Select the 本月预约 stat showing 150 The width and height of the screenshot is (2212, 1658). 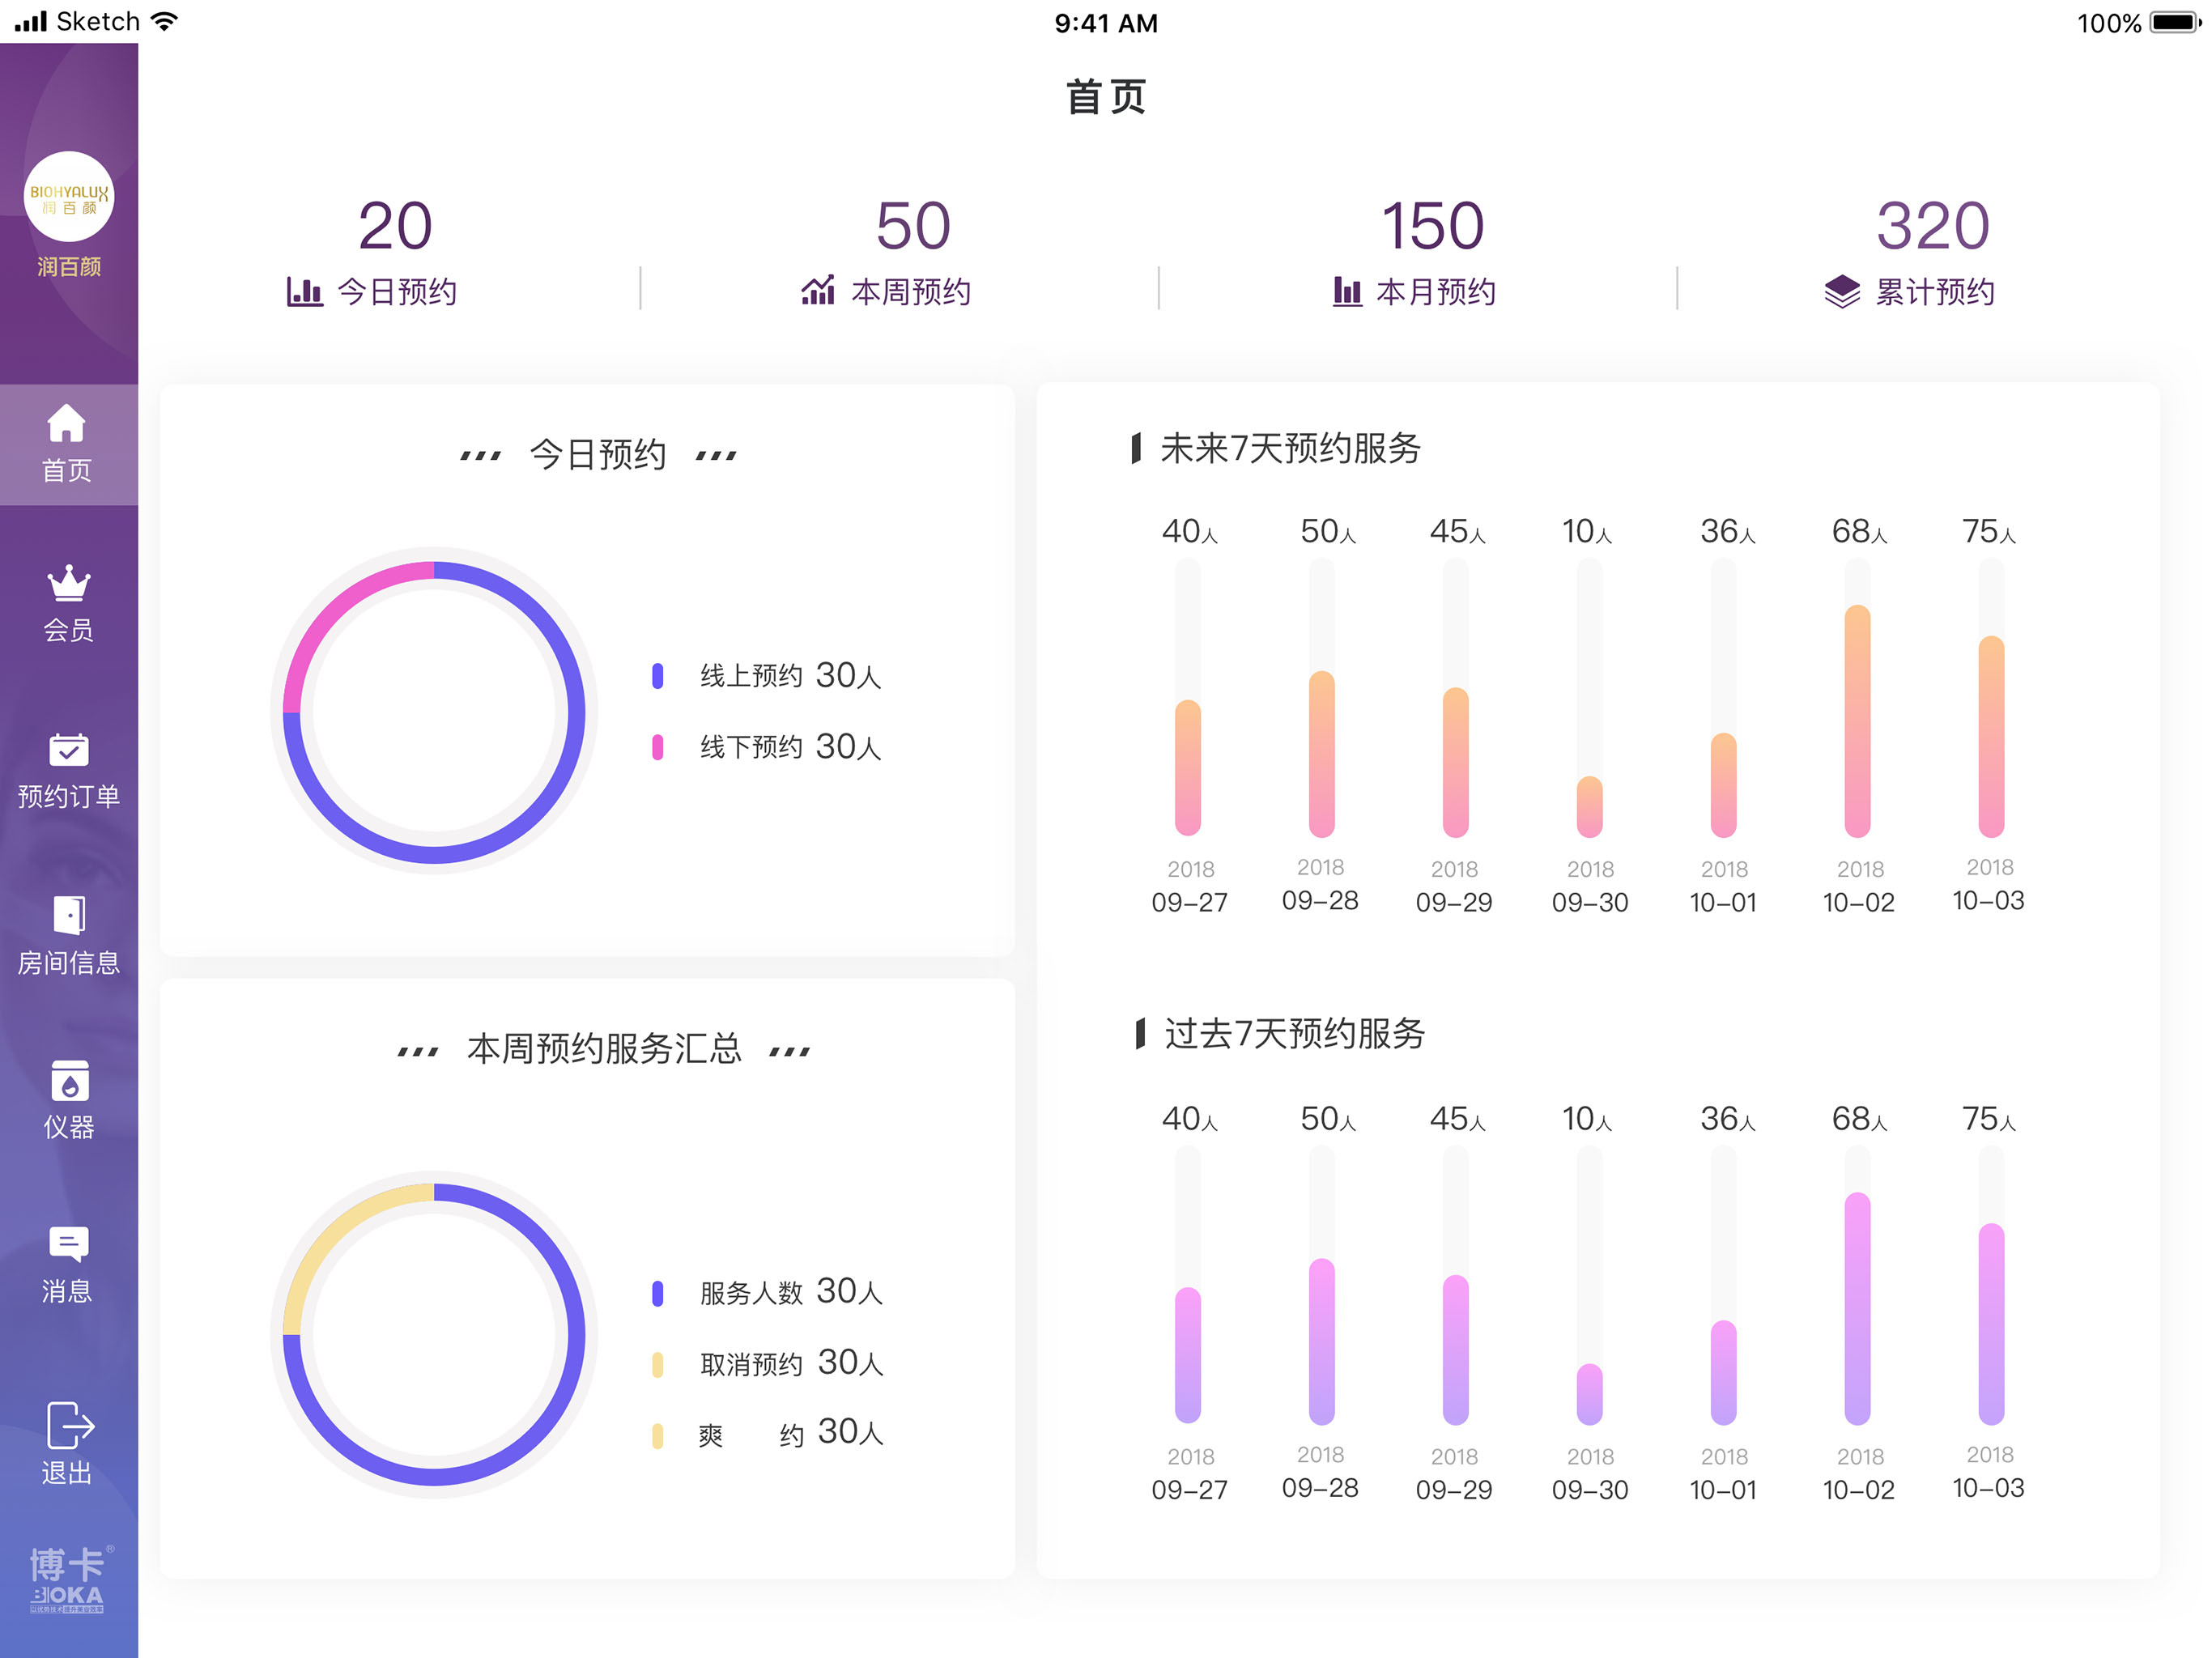tap(1431, 226)
